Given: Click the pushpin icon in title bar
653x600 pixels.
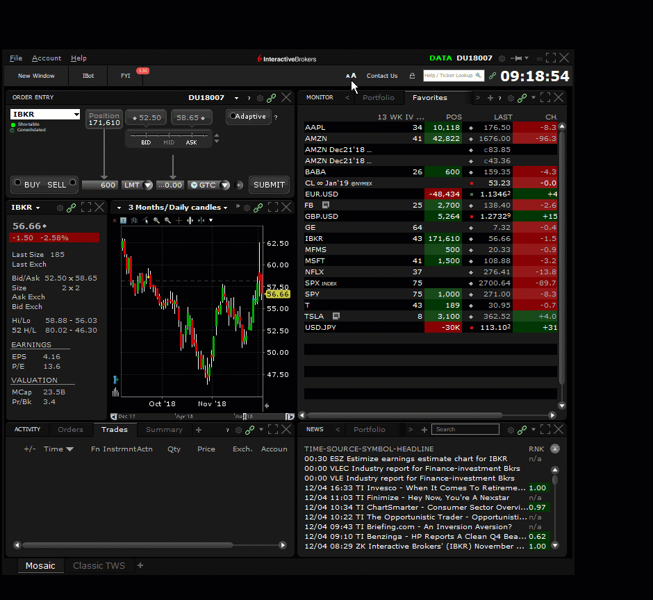Looking at the screenshot, I should coord(516,58).
